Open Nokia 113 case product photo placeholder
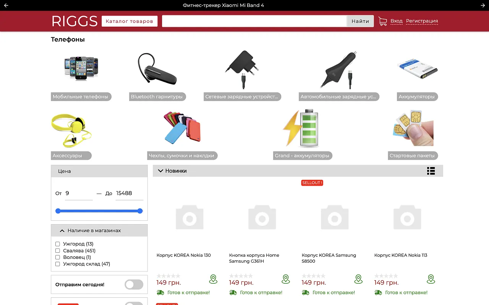 click(x=407, y=217)
